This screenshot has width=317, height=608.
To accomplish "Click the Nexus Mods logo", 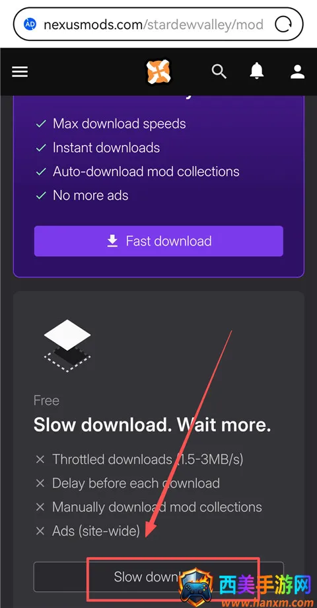I will [158, 71].
